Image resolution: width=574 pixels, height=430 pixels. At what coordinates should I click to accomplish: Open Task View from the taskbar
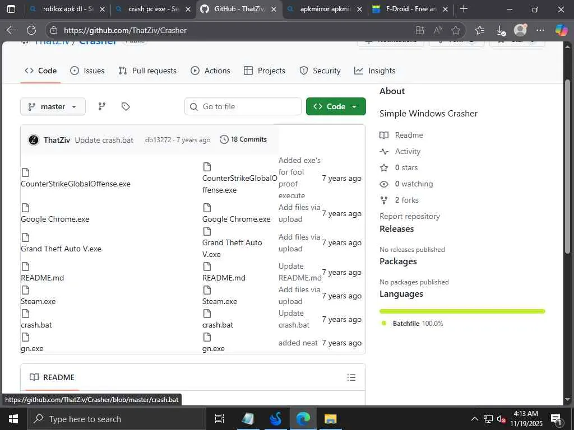[220, 419]
